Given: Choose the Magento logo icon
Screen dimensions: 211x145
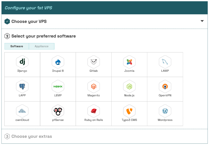Looking at the screenshot, I should pyautogui.click(x=94, y=86).
